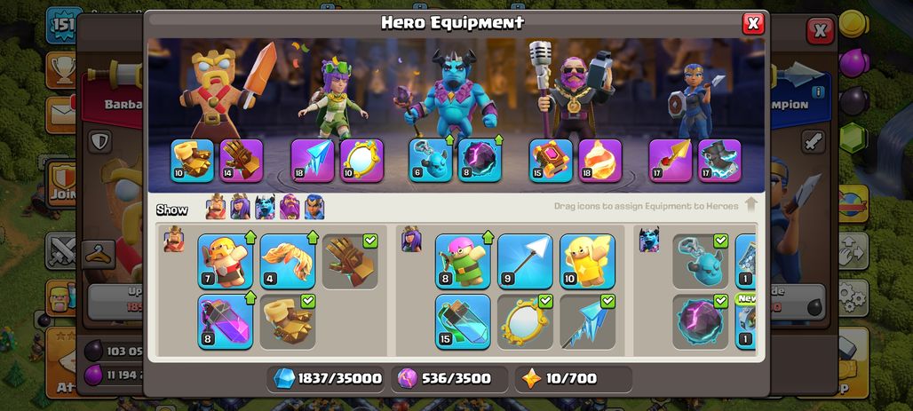Select the level 15 Invisibility Vial equipment
Viewport: 913px width, 411px height.
pyautogui.click(x=463, y=321)
